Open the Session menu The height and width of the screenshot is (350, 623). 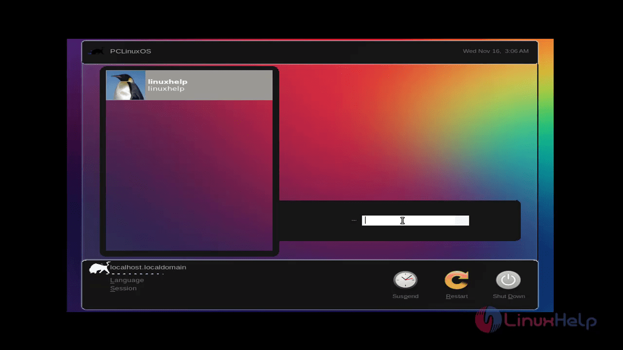(x=123, y=288)
